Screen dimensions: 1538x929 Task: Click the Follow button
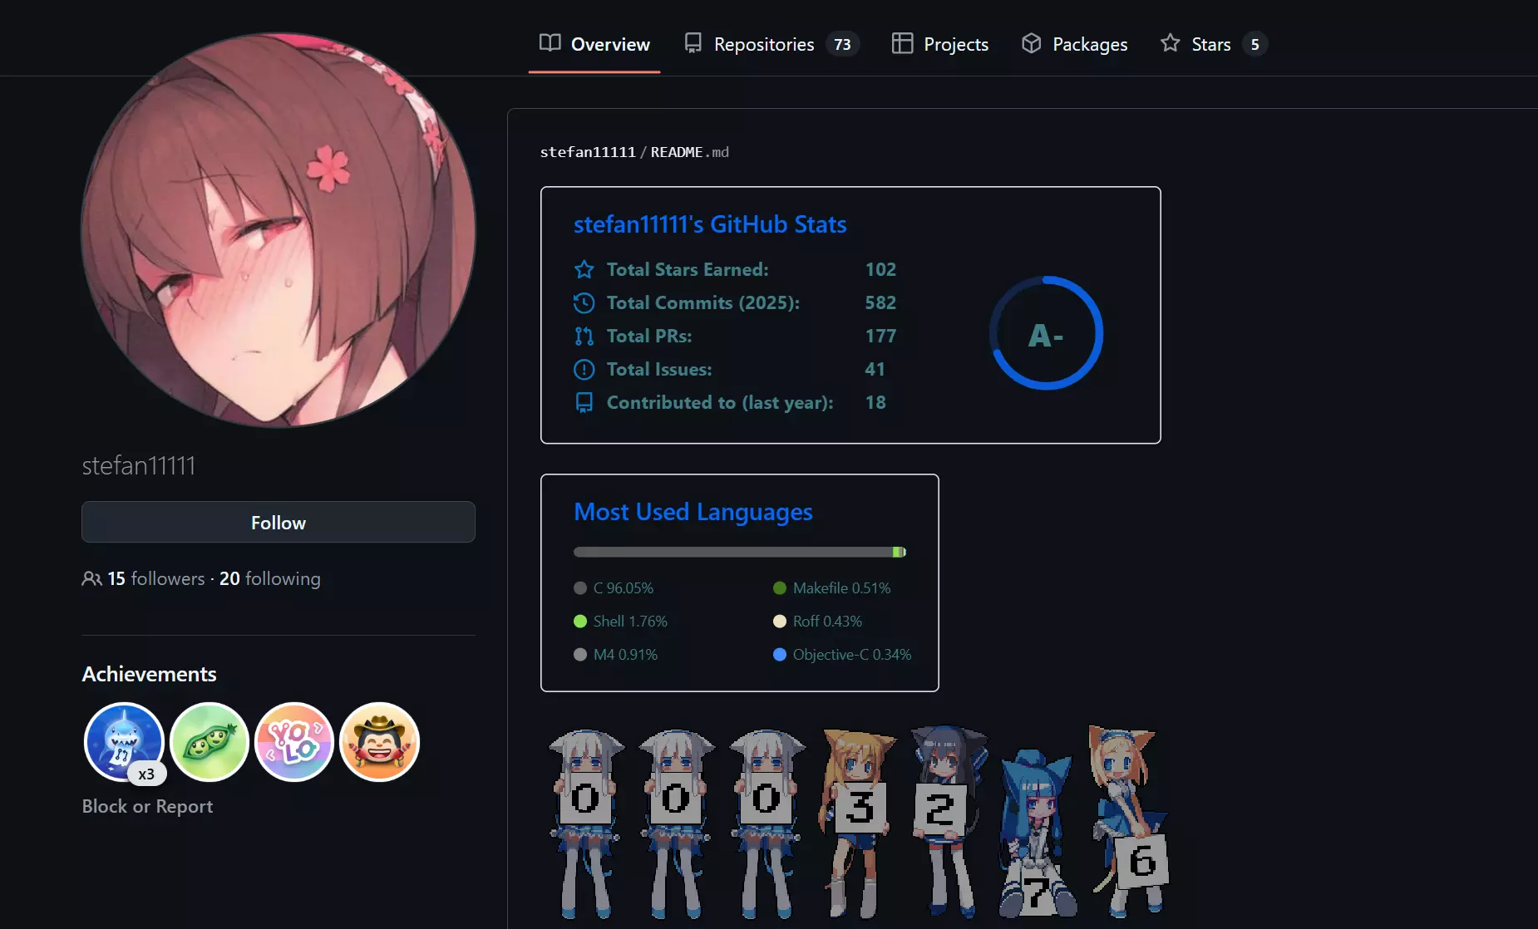[x=279, y=522]
